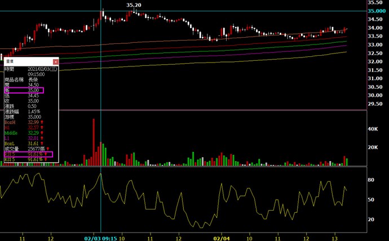Click the 29.50 price axis label
The height and width of the screenshot is (241, 389).
click(x=375, y=104)
